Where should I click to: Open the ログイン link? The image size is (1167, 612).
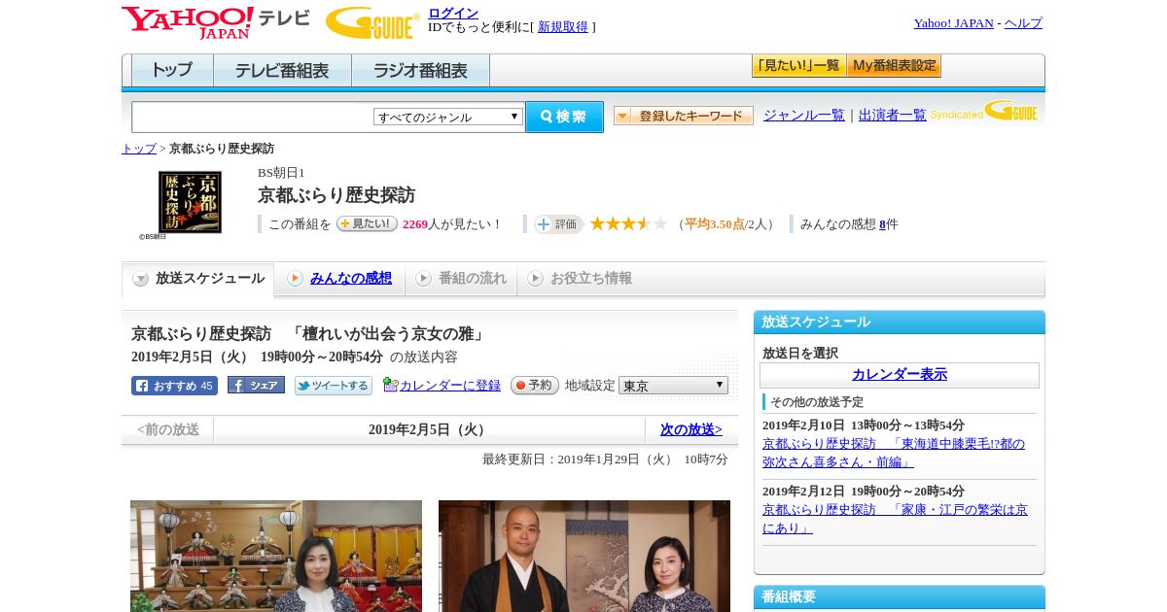tap(453, 13)
